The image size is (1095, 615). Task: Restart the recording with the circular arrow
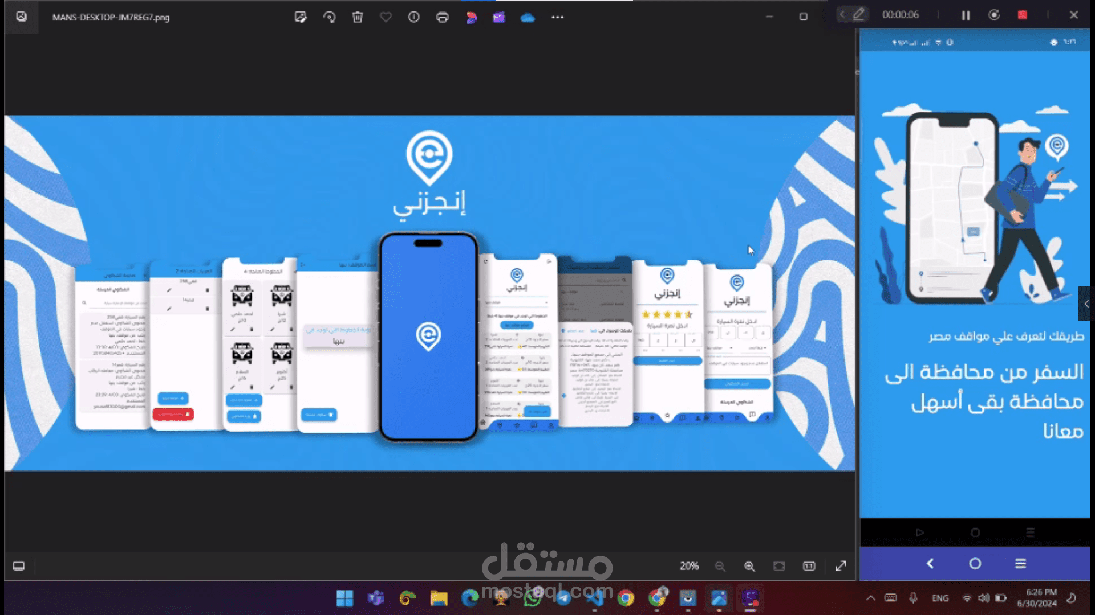click(994, 15)
